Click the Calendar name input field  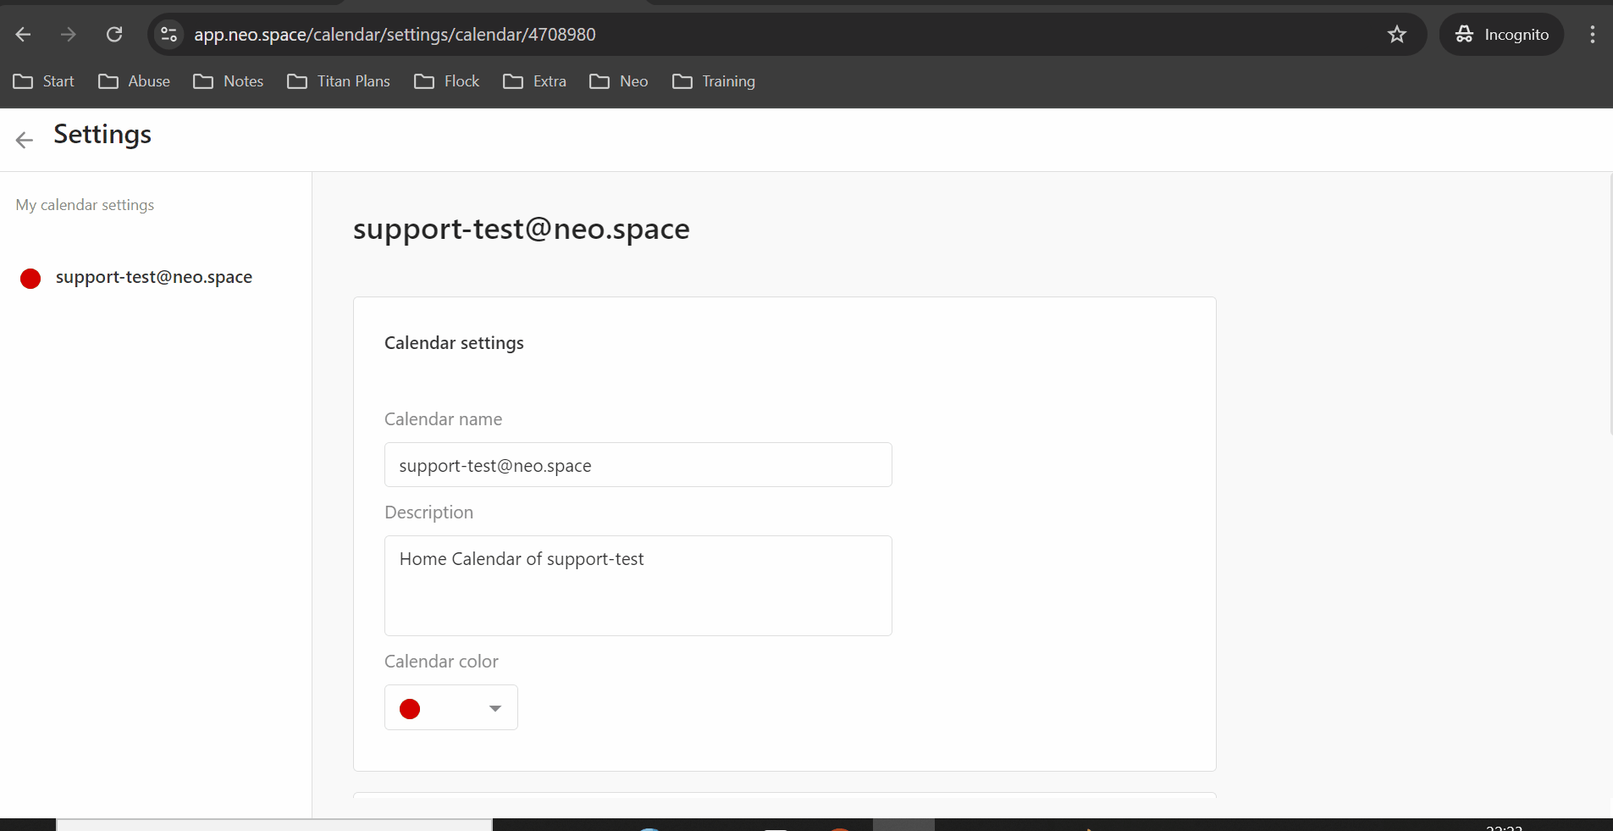coord(638,465)
